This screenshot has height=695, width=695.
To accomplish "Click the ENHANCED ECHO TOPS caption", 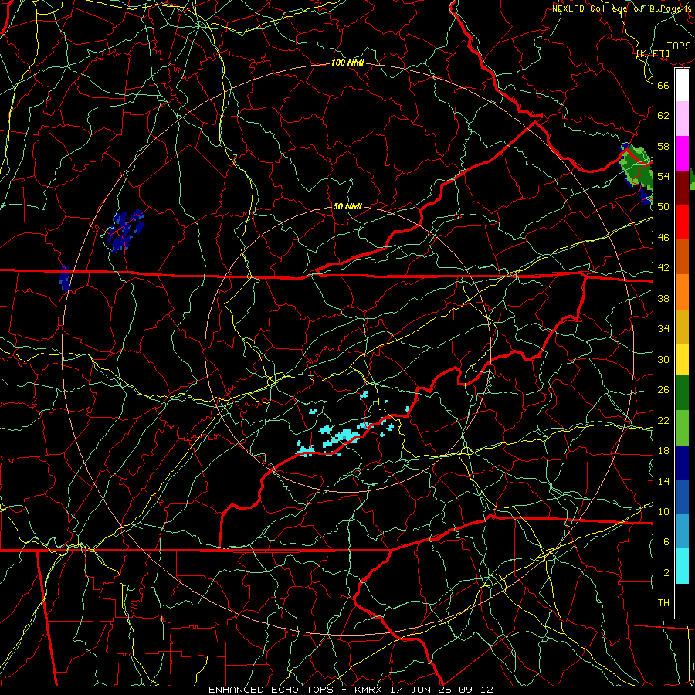I will tap(271, 690).
